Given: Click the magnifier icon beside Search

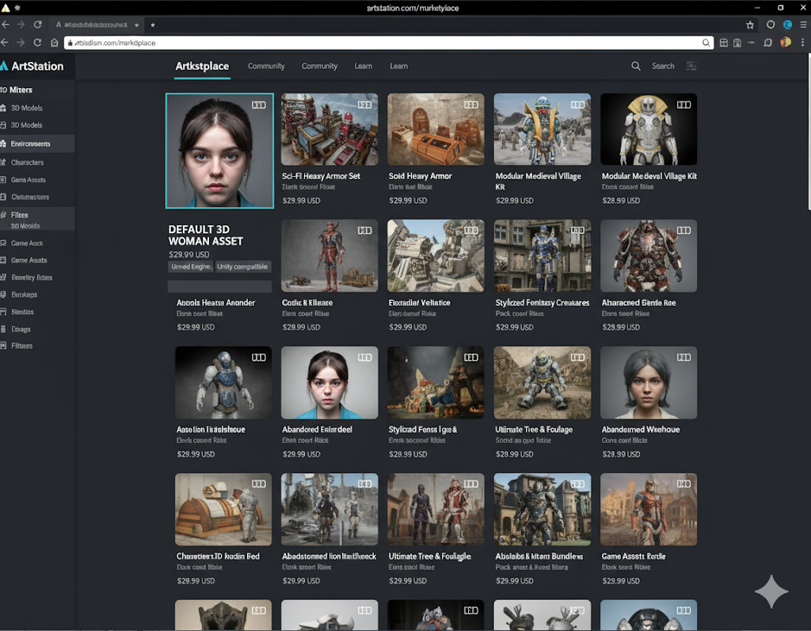Looking at the screenshot, I should point(635,67).
